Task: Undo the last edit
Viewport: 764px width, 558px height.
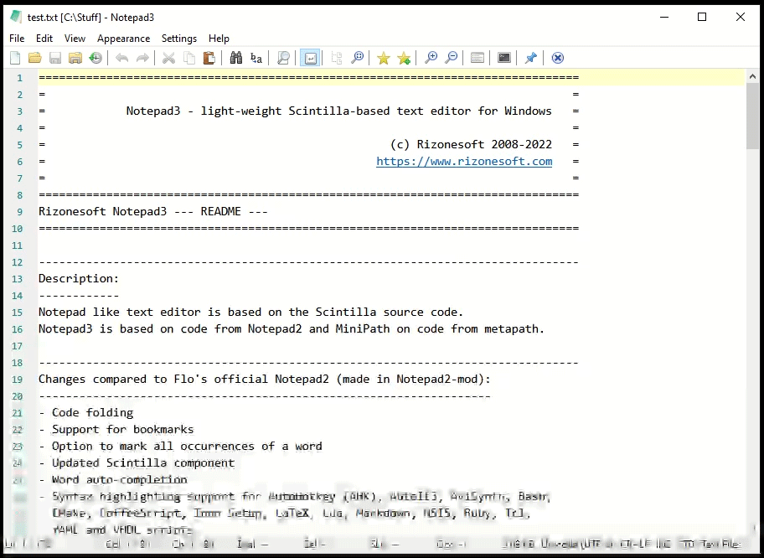Action: click(121, 57)
